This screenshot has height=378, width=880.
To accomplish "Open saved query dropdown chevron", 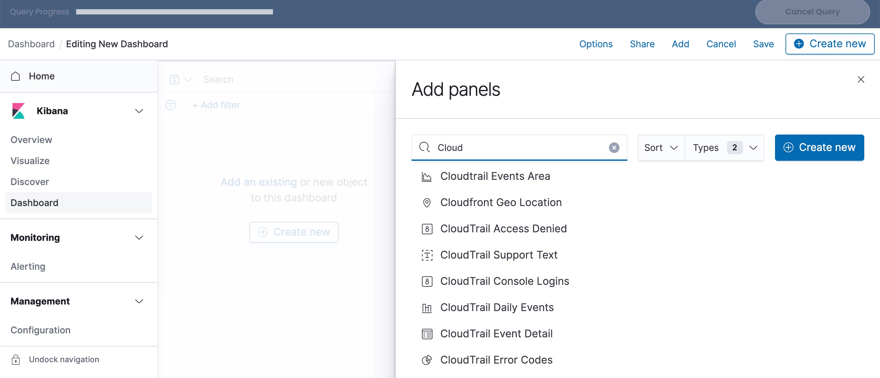I will pyautogui.click(x=188, y=79).
